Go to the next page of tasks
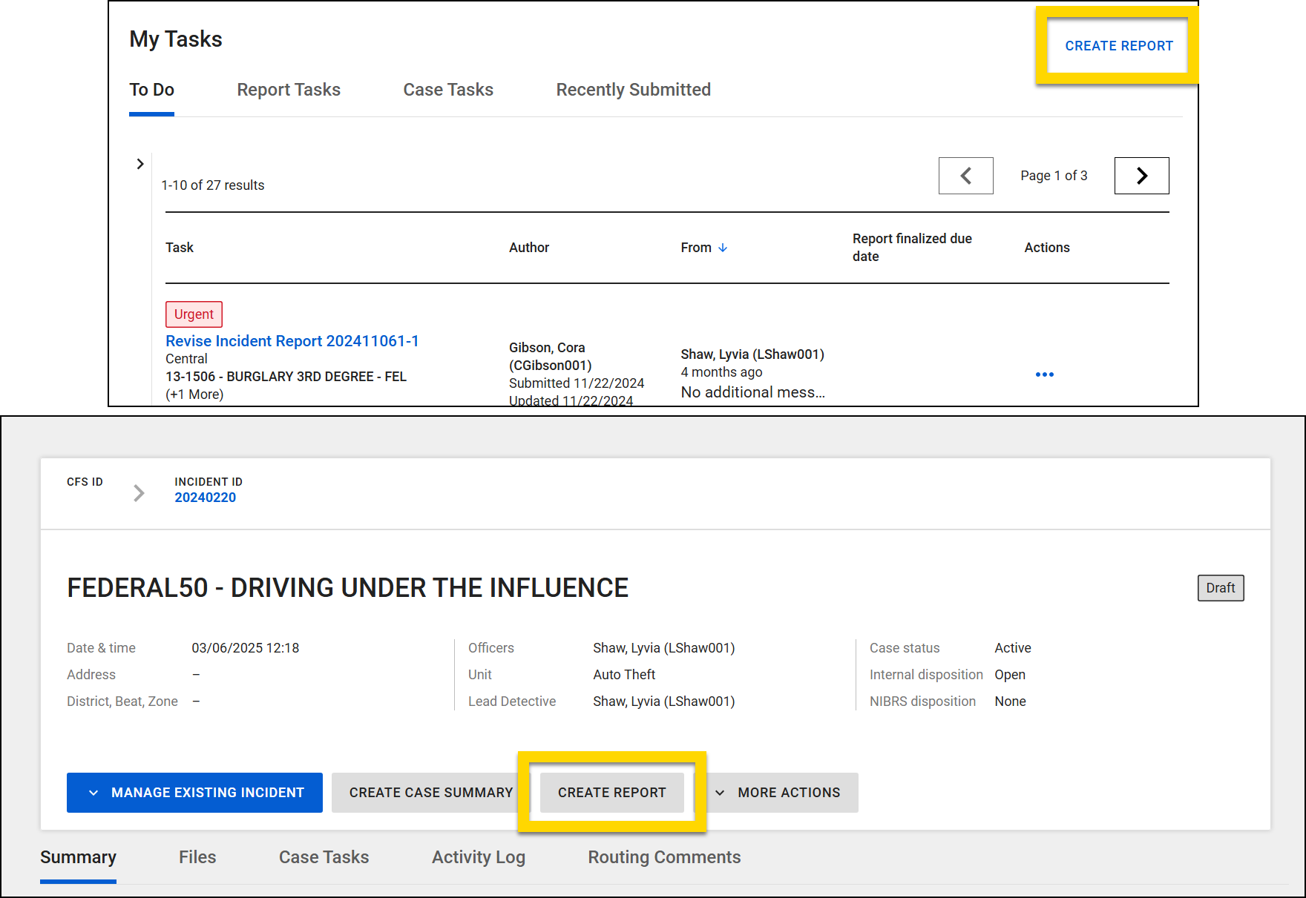Viewport: 1306px width, 898px height. (1141, 176)
